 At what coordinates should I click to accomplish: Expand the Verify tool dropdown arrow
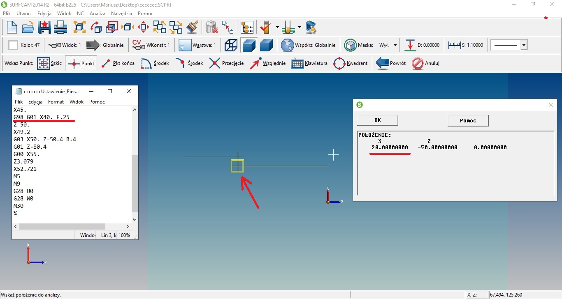pyautogui.click(x=277, y=28)
